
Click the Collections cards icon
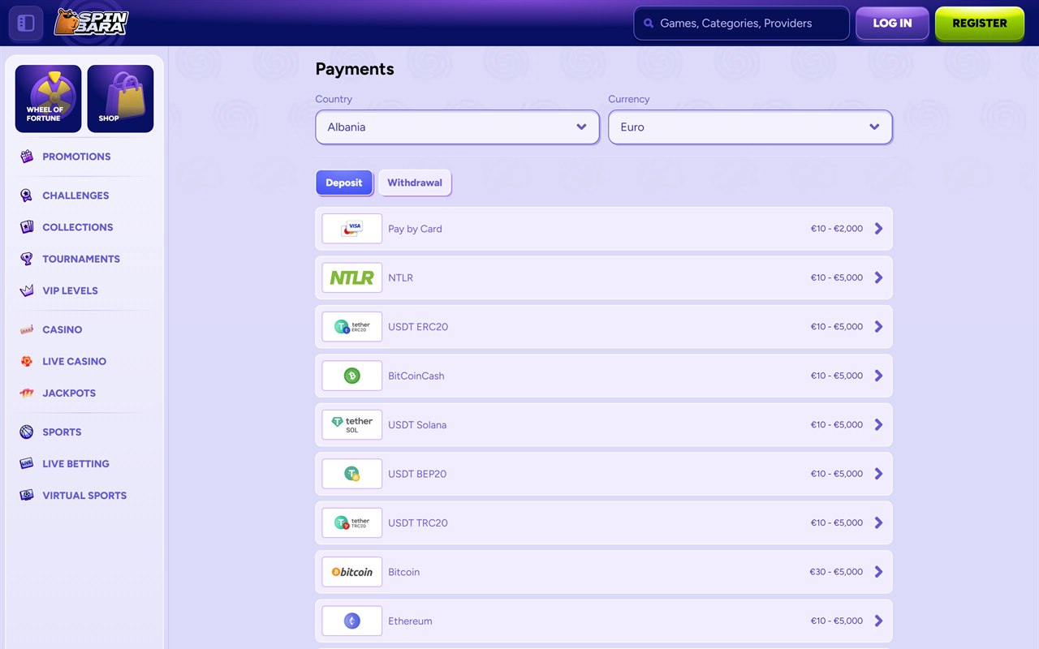click(27, 227)
